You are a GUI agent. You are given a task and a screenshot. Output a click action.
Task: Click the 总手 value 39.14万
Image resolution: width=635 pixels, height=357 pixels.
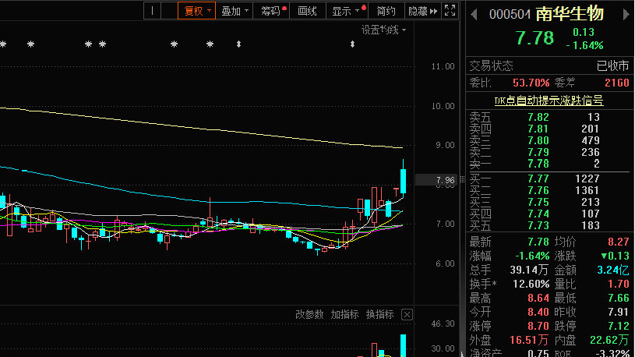(529, 270)
